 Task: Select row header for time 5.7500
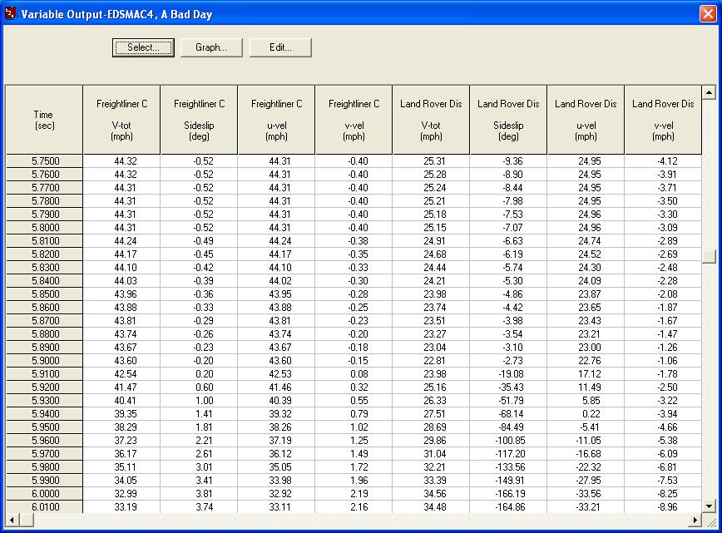tap(45, 160)
